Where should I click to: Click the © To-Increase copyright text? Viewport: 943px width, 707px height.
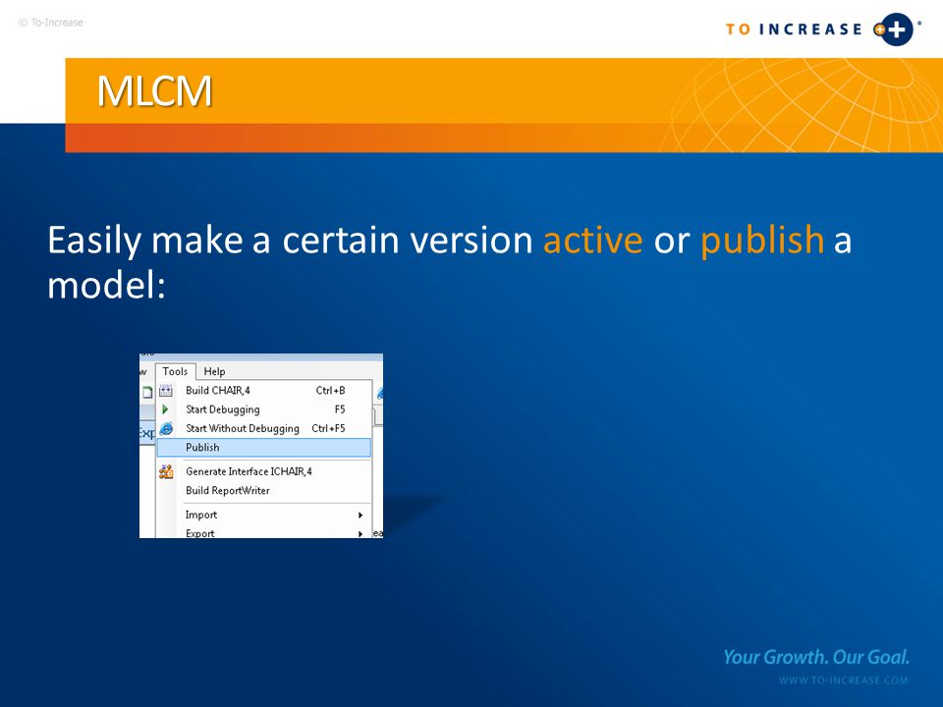point(50,23)
